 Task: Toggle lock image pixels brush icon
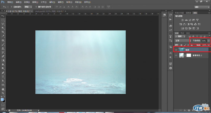click(x=185, y=45)
